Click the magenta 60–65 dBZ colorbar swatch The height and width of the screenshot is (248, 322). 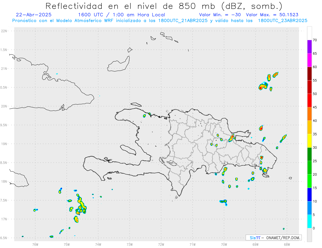coord(309,60)
